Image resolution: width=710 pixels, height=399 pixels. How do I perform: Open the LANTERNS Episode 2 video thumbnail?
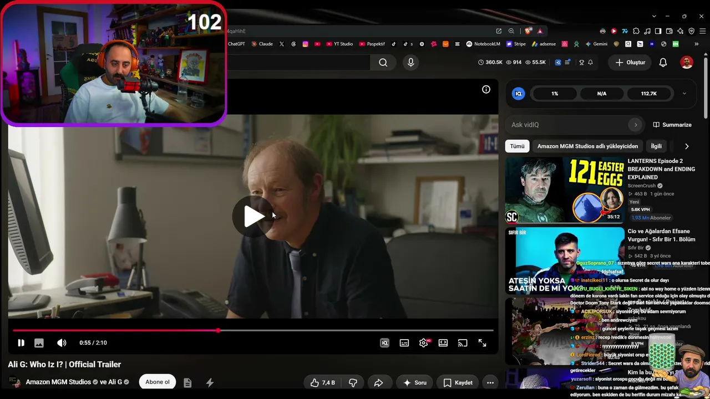coord(565,190)
